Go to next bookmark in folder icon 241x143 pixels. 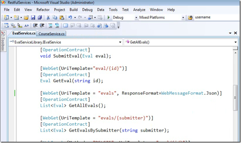(93, 25)
